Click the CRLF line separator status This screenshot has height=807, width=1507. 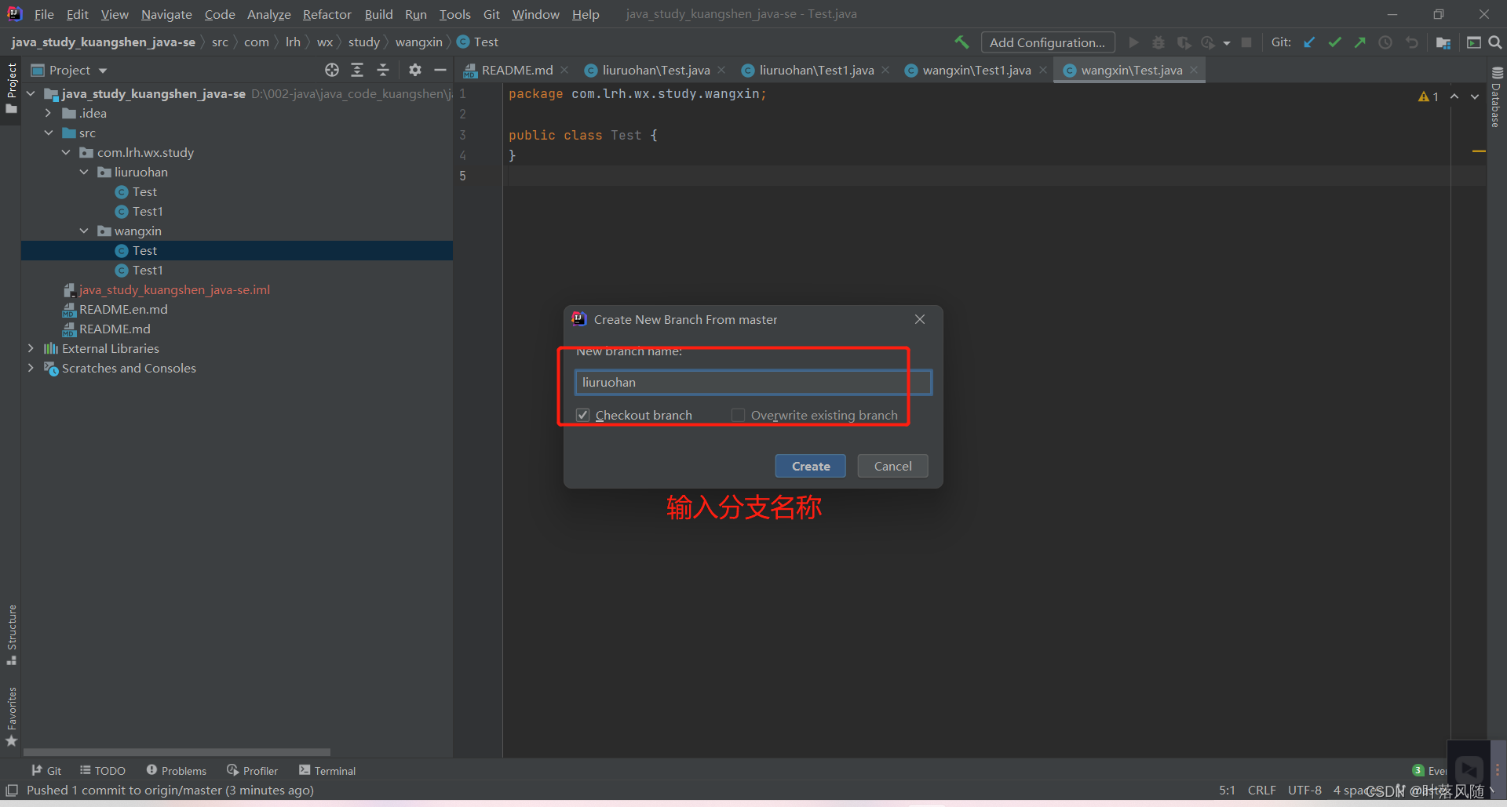click(x=1261, y=790)
